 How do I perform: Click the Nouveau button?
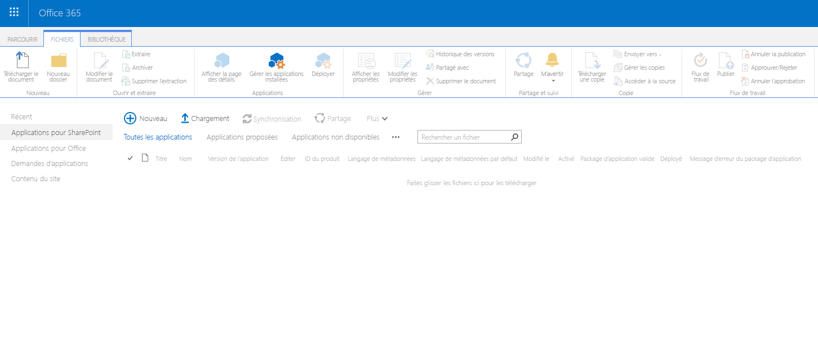pos(145,118)
